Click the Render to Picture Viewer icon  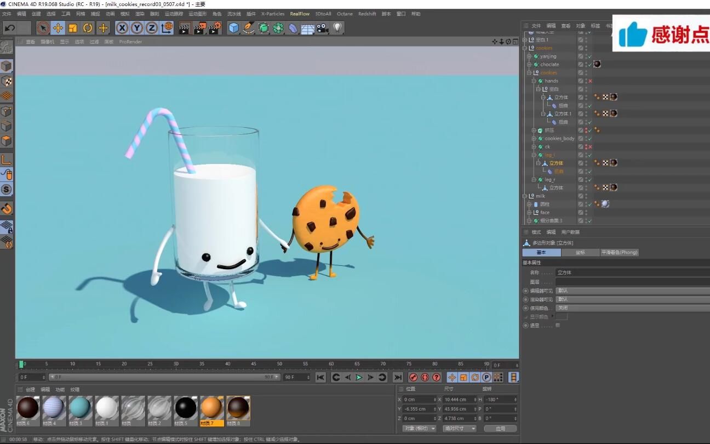[200, 28]
